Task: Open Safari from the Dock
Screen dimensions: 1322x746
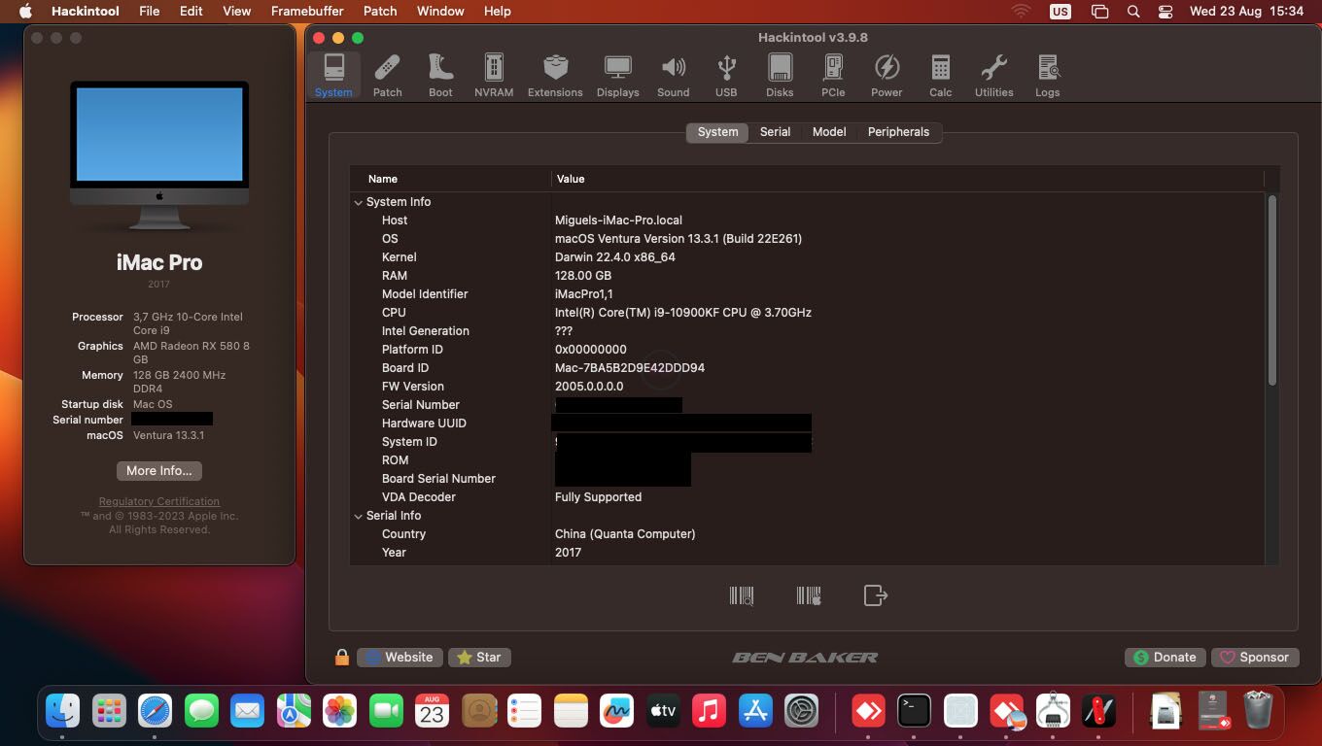Action: pos(155,712)
